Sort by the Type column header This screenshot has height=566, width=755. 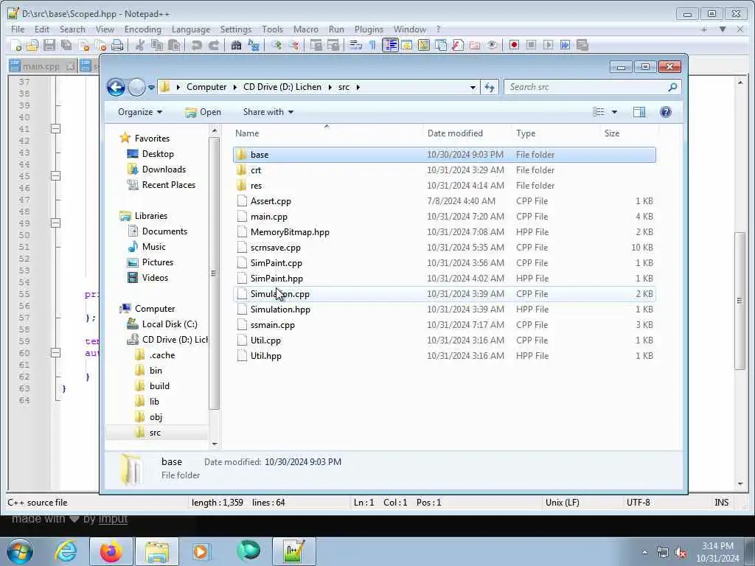point(556,133)
